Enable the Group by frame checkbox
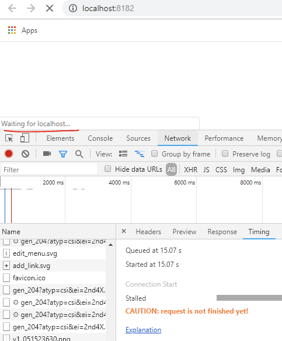Image resolution: width=282 pixels, height=341 pixels. [x=154, y=154]
